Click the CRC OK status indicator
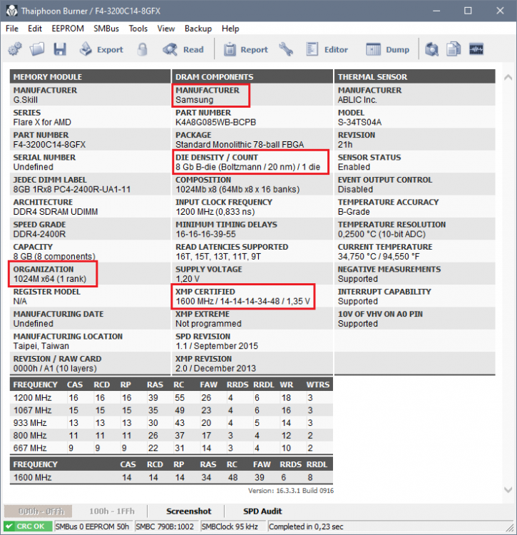The height and width of the screenshot is (535, 517). (x=28, y=526)
